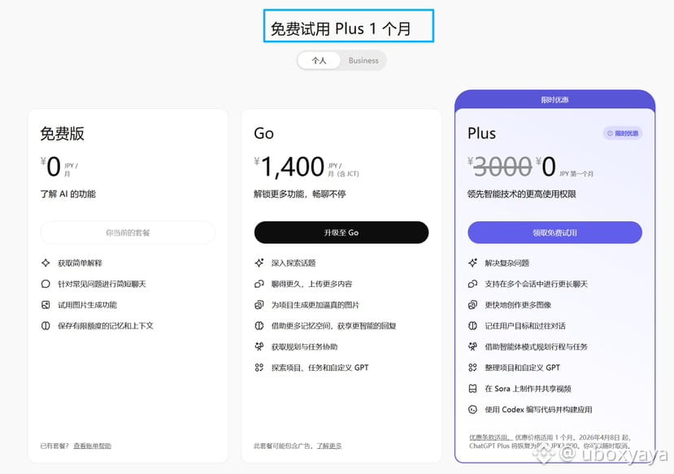Open the 优惠条款适用 link in the Plus card
This screenshot has width=674, height=474.
click(x=490, y=437)
